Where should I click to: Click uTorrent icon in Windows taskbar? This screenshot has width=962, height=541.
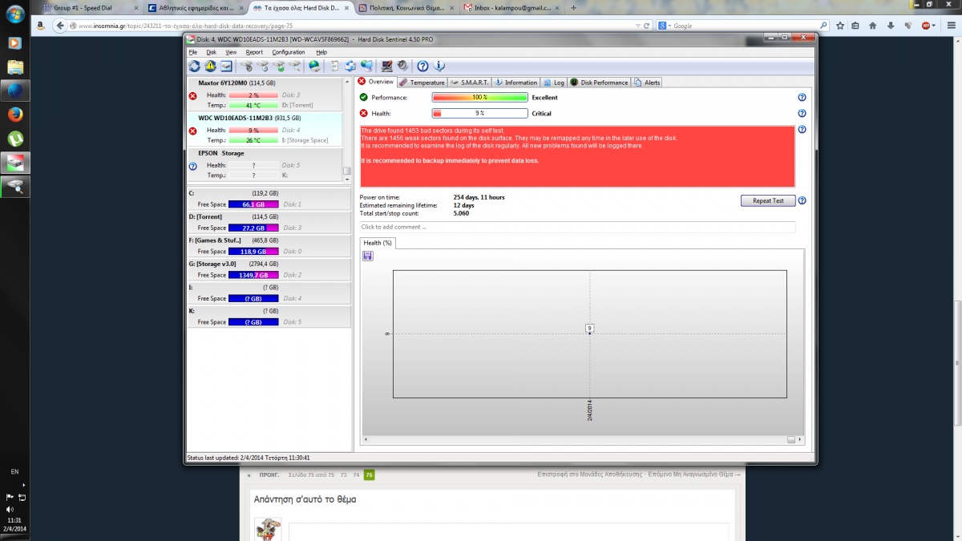pos(15,139)
